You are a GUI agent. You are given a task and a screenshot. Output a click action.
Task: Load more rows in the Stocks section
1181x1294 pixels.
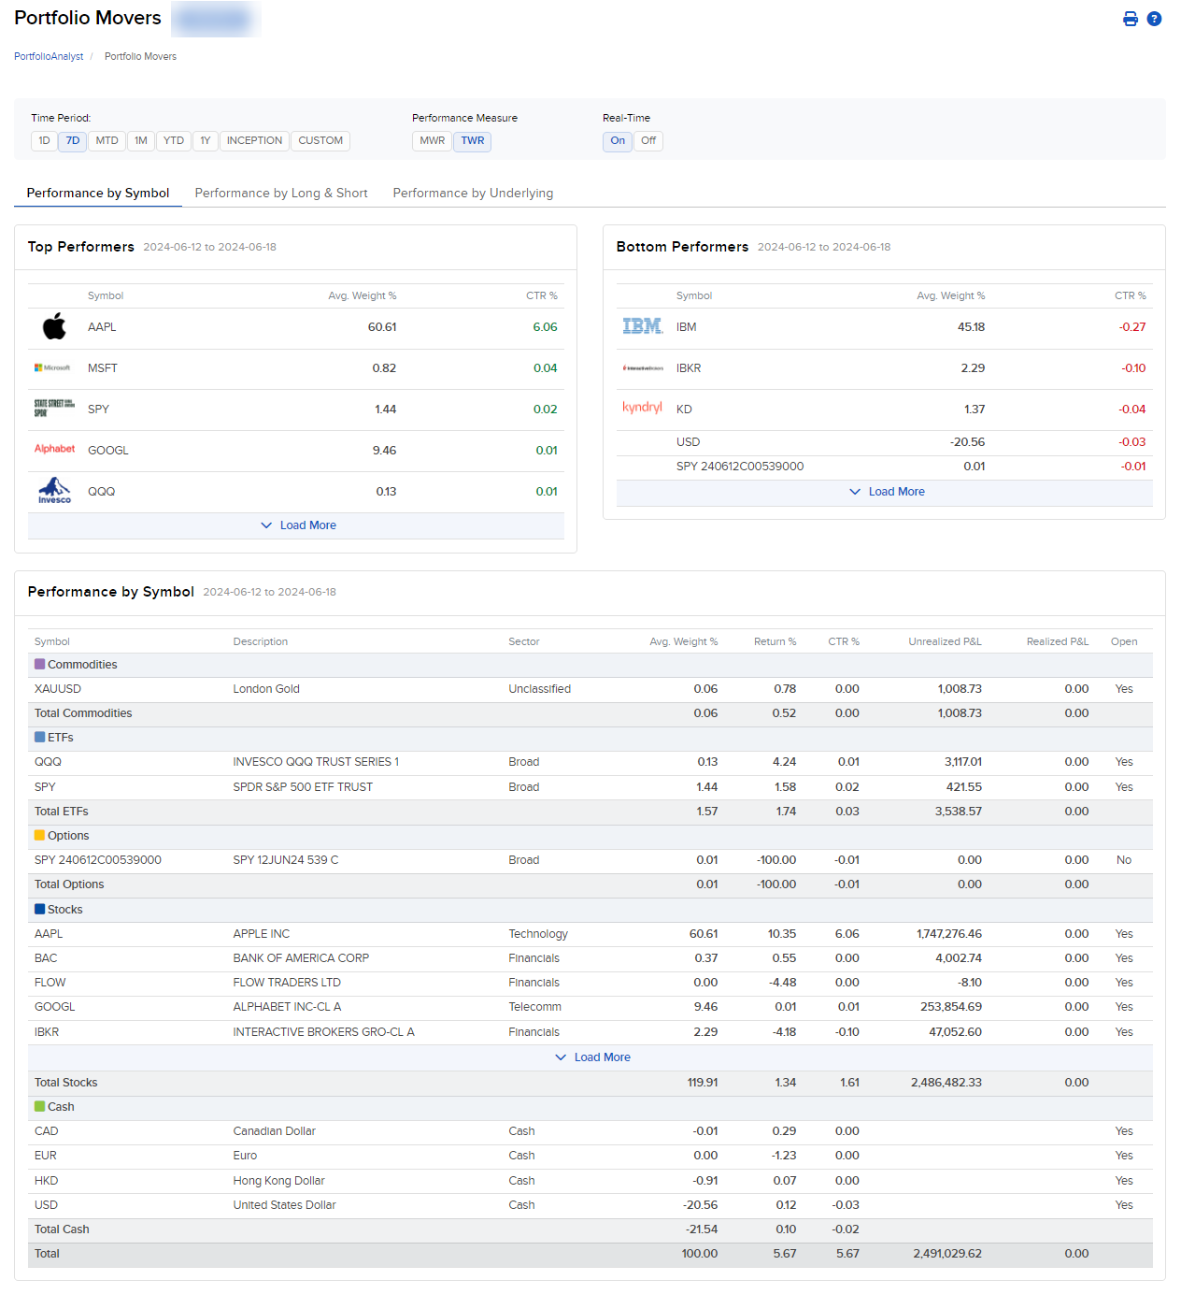[x=592, y=1057]
